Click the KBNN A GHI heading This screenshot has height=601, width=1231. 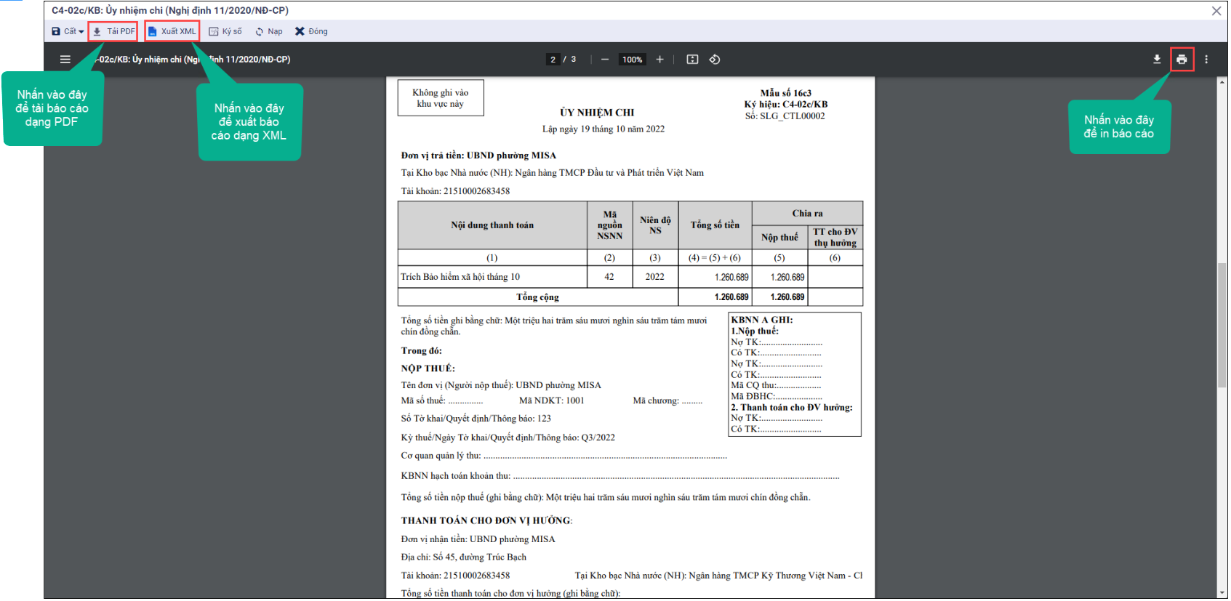[x=762, y=320]
